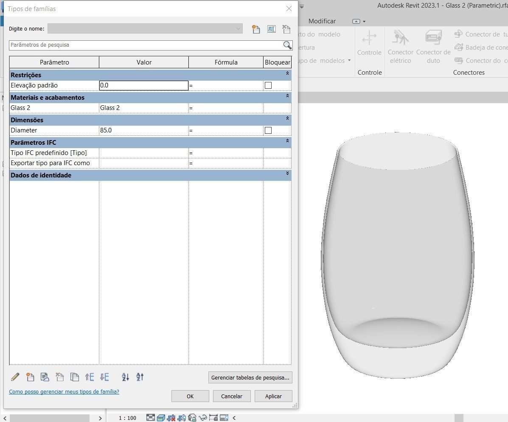The height and width of the screenshot is (422, 508).
Task: Click the Controle tool in ribbon
Action: click(x=369, y=43)
